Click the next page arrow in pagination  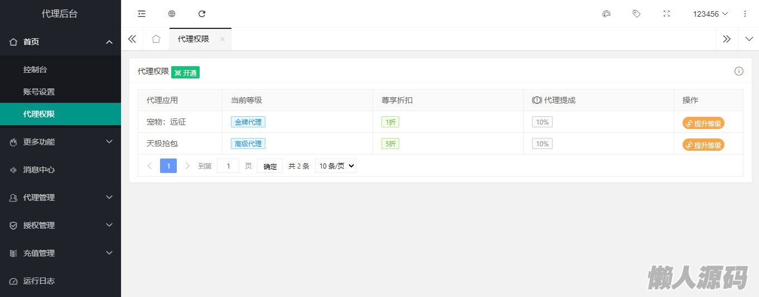187,166
